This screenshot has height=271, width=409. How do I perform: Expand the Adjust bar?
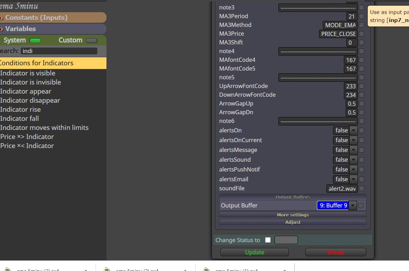[293, 222]
